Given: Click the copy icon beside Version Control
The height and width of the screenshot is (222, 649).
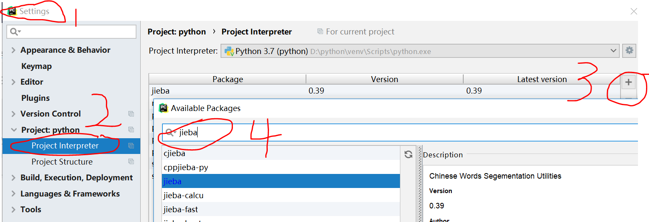Looking at the screenshot, I should (131, 114).
